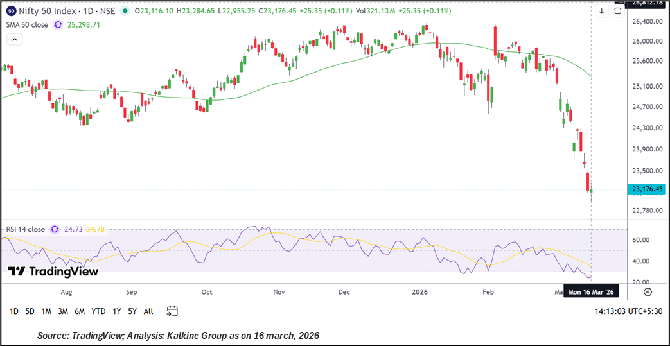The height and width of the screenshot is (346, 670).
Task: Click the current price label 23,176.45
Action: click(x=647, y=189)
